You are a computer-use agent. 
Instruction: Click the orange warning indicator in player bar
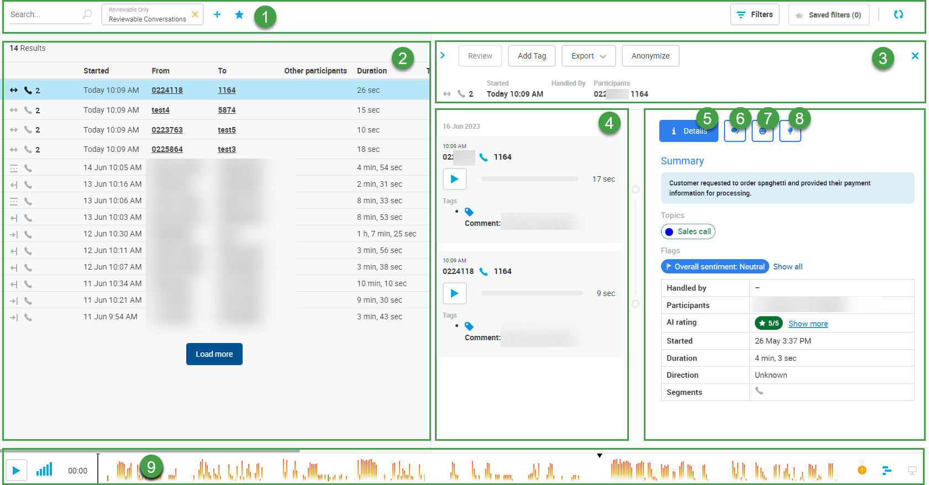862,470
